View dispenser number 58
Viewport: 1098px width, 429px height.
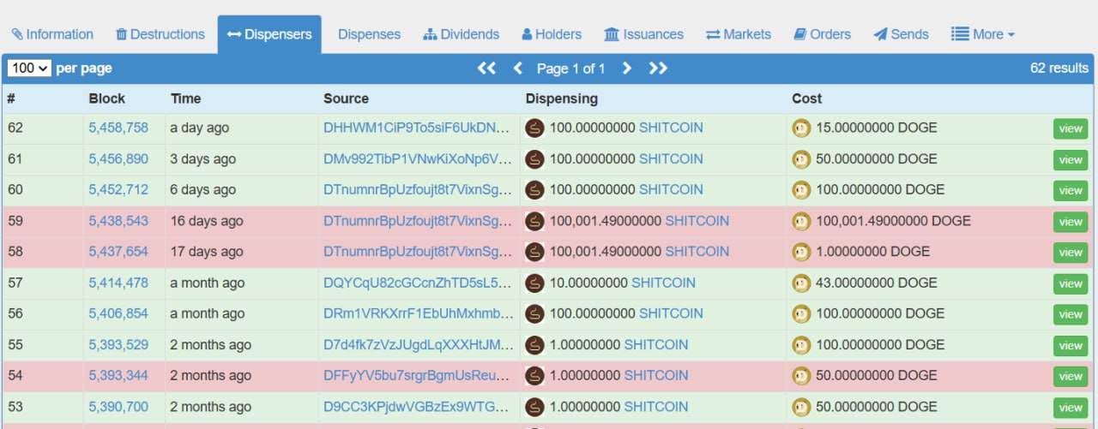pyautogui.click(x=1071, y=253)
